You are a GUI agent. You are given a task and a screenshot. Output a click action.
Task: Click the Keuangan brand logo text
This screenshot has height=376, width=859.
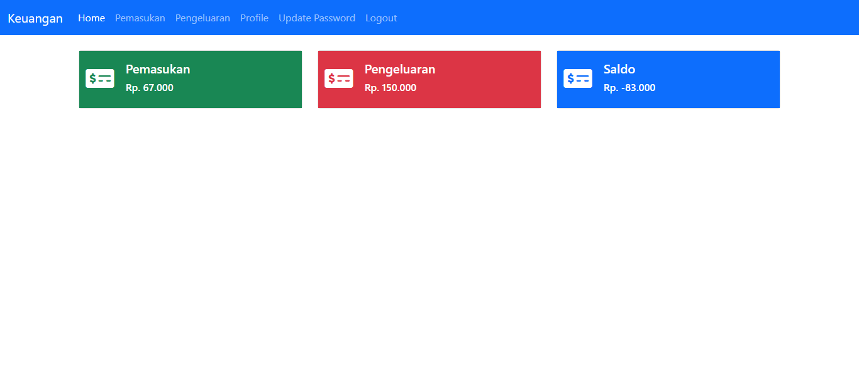(35, 18)
